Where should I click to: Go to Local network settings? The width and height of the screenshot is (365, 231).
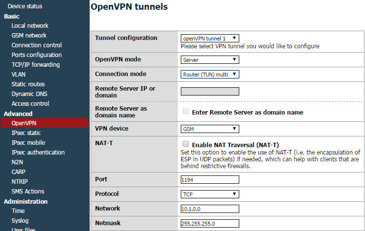point(30,26)
